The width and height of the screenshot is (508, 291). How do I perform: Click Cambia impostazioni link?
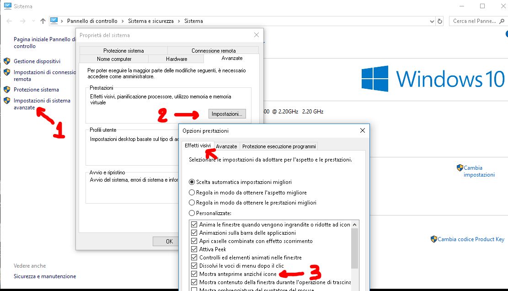click(x=479, y=171)
